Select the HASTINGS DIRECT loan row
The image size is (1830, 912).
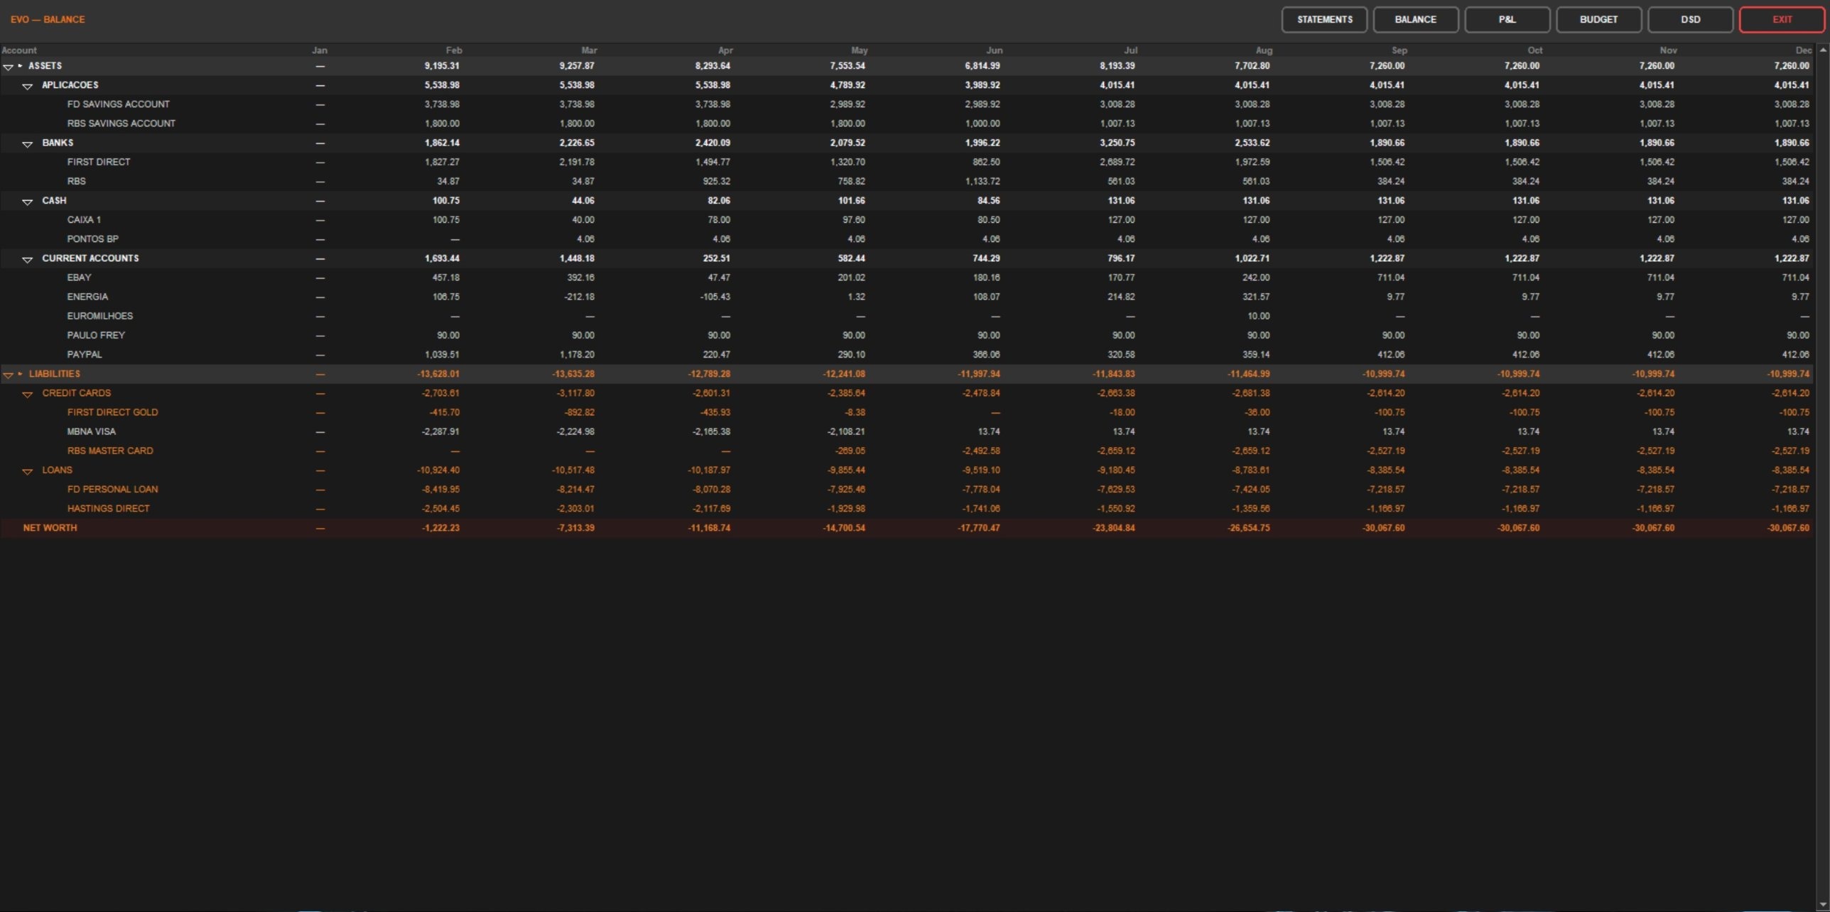click(x=906, y=508)
